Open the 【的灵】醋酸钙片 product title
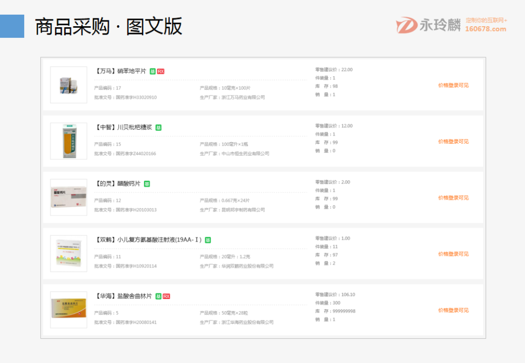This screenshot has height=363, width=525. pyautogui.click(x=118, y=184)
